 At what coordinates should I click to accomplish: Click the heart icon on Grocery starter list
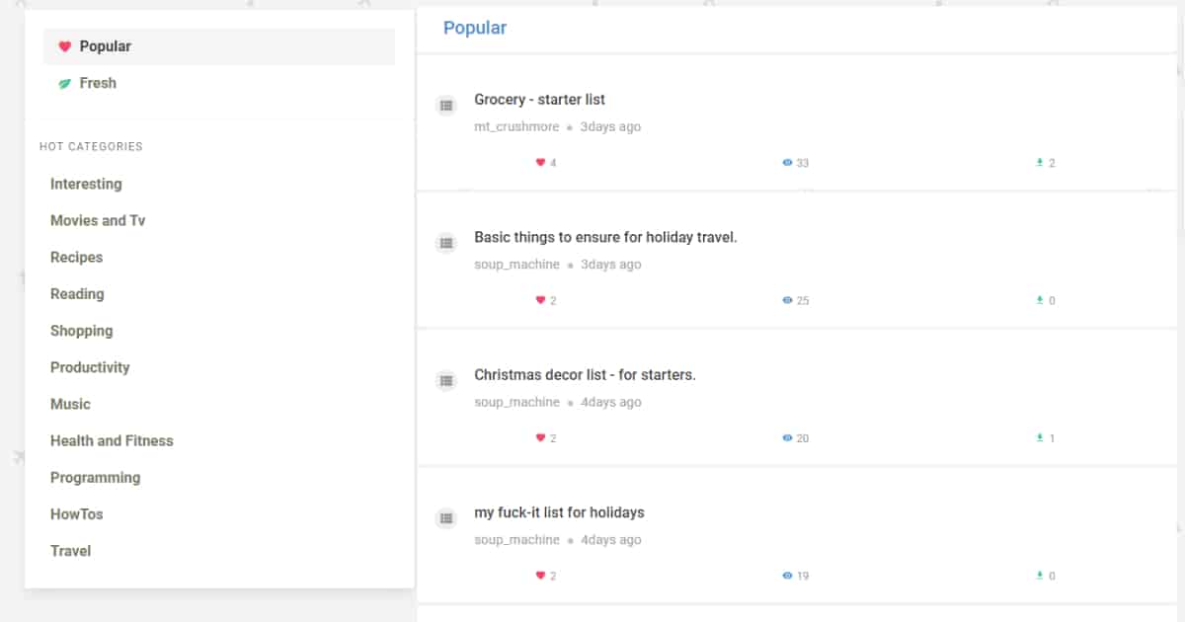click(x=540, y=163)
